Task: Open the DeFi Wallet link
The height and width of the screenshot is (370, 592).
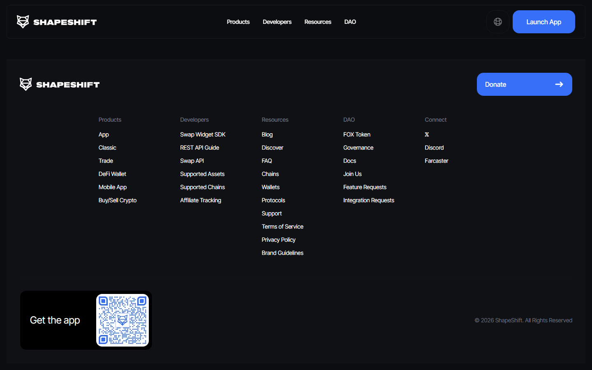Action: click(112, 174)
